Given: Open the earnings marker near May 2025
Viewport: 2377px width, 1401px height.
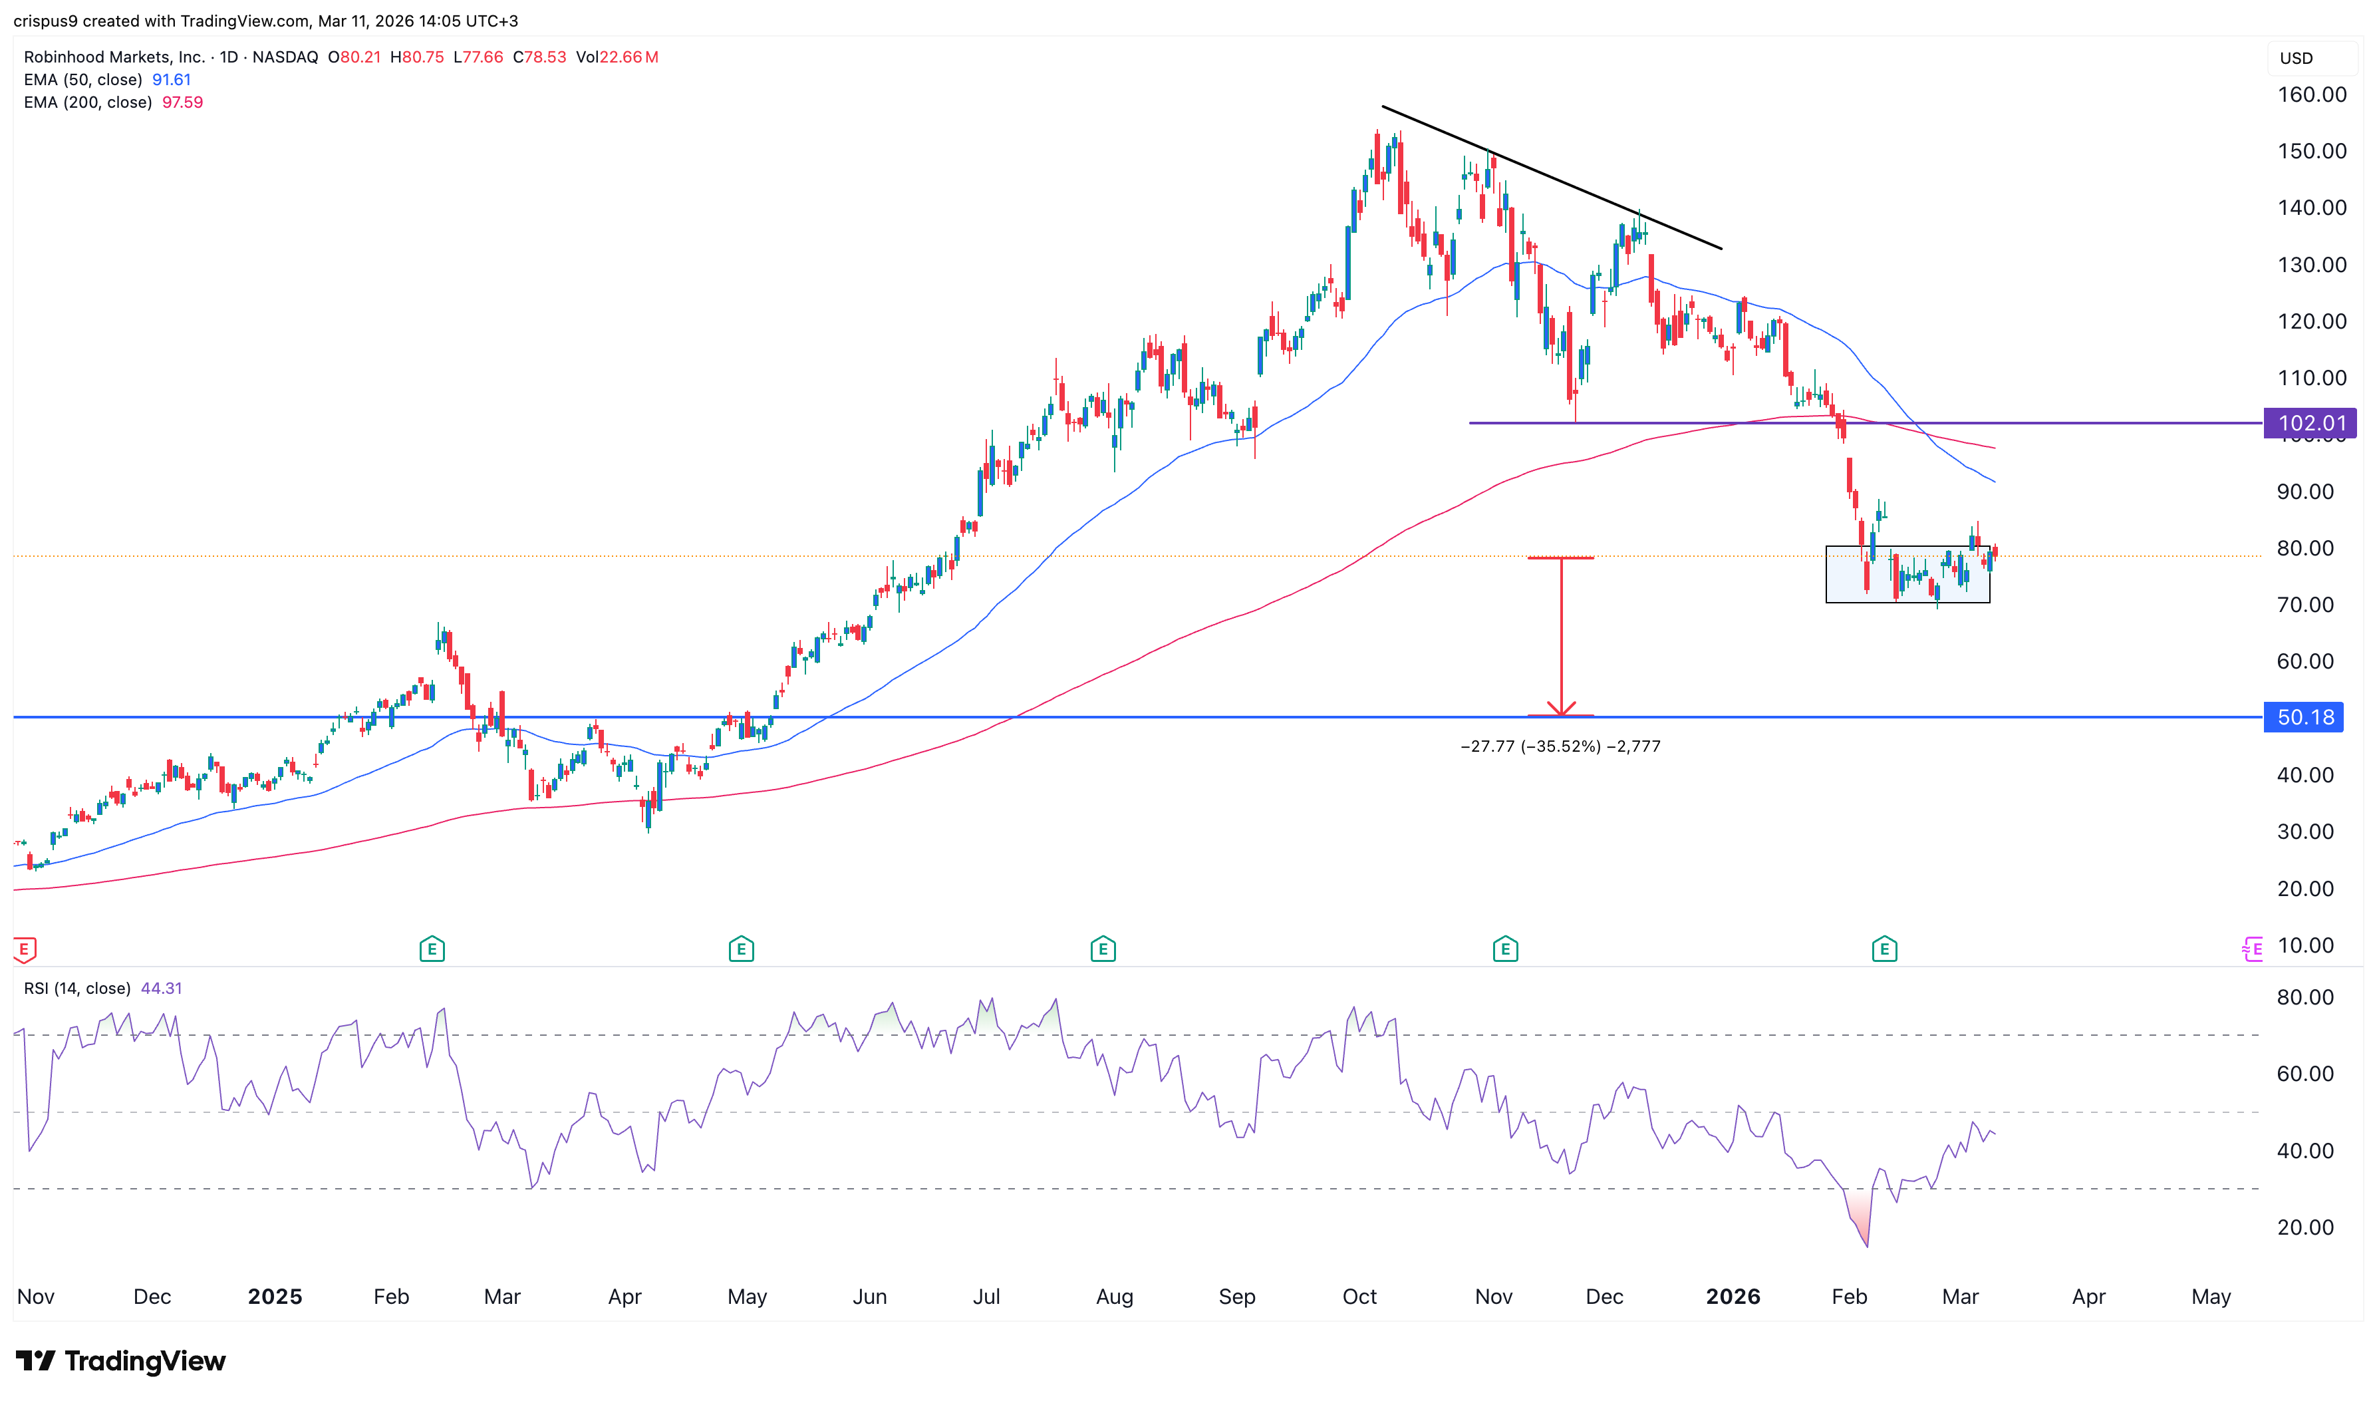Looking at the screenshot, I should [x=741, y=949].
